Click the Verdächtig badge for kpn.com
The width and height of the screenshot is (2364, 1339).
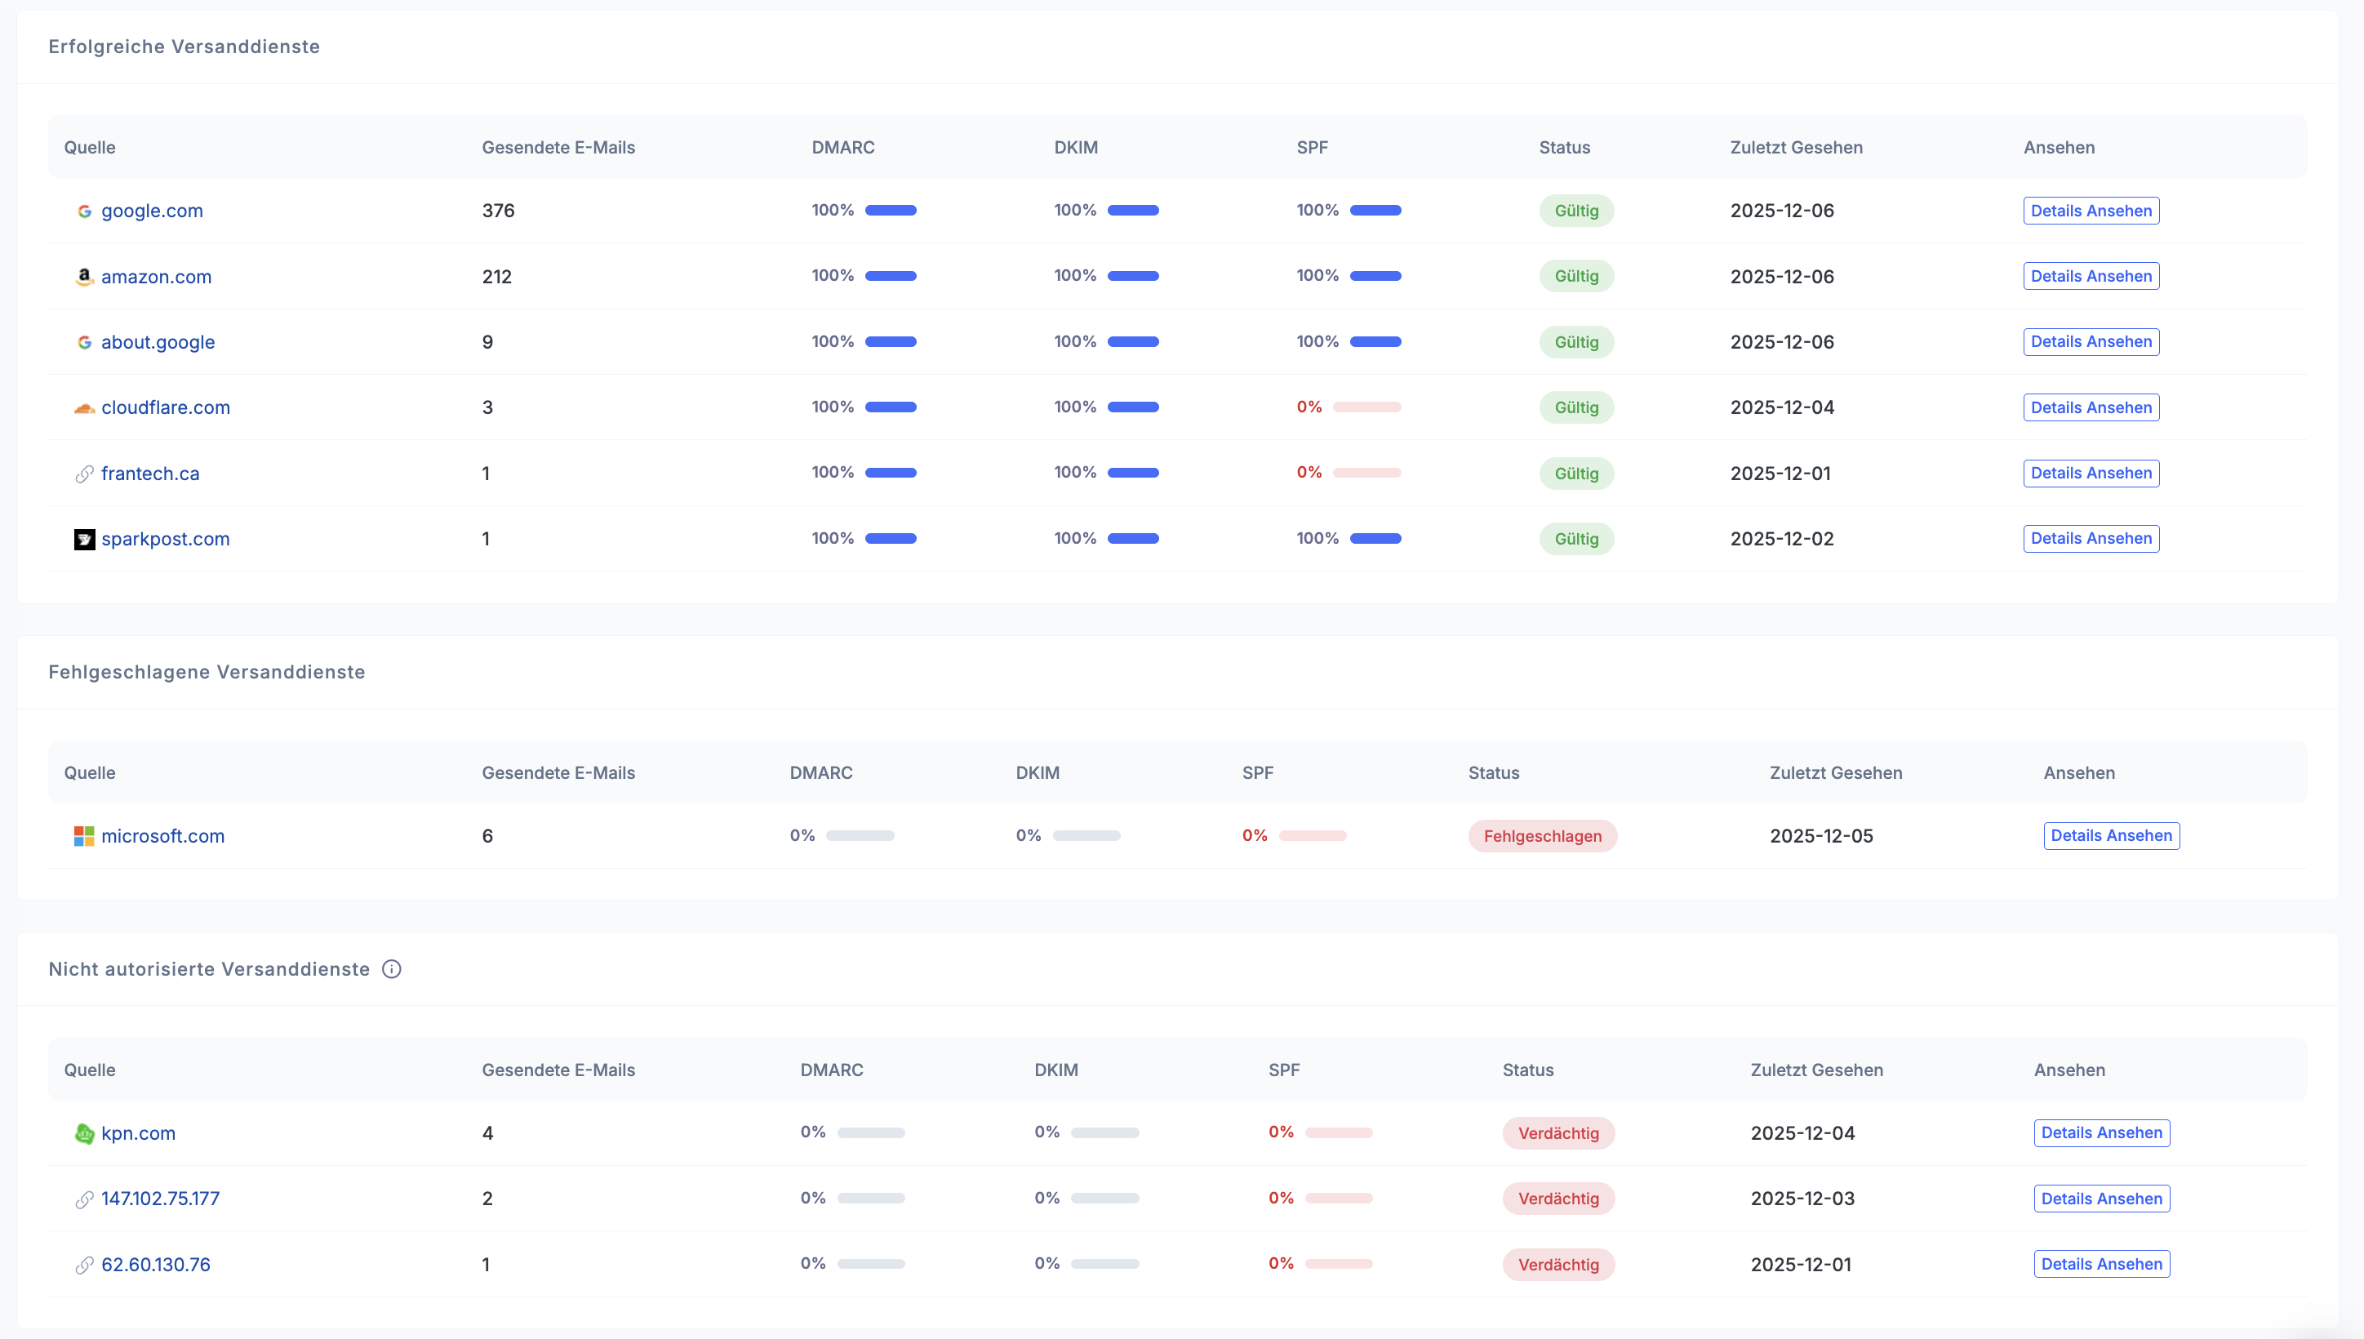click(1557, 1133)
